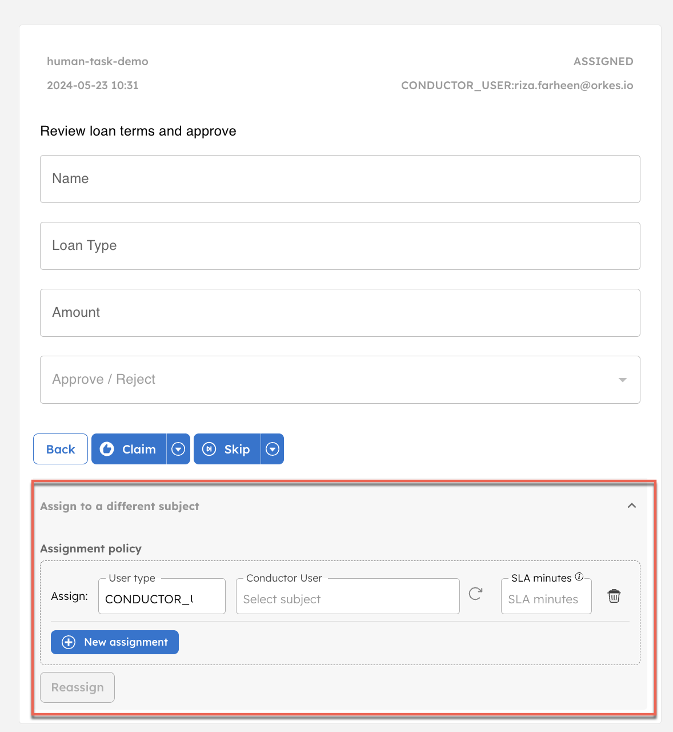Click the Conductor User select subject field
Image resolution: width=673 pixels, height=732 pixels.
coord(347,596)
